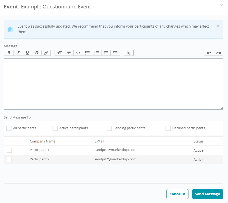This screenshot has width=228, height=203.
Task: Close the Event dialog window
Action: pyautogui.click(x=221, y=5)
